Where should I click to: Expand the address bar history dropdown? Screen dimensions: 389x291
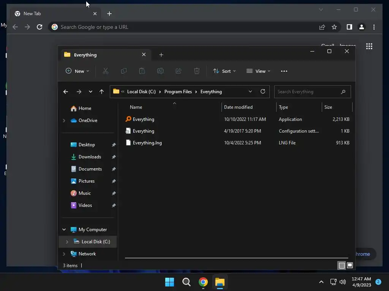tap(250, 92)
